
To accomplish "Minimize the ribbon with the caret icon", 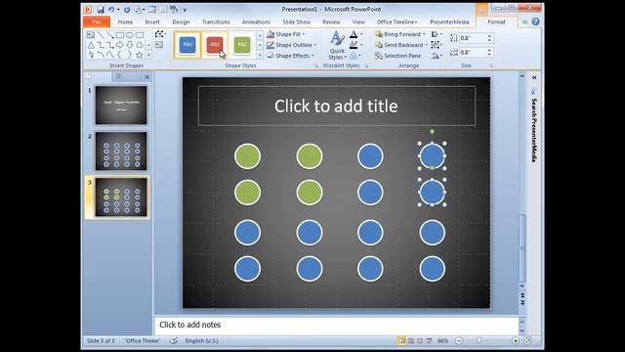I will 525,22.
